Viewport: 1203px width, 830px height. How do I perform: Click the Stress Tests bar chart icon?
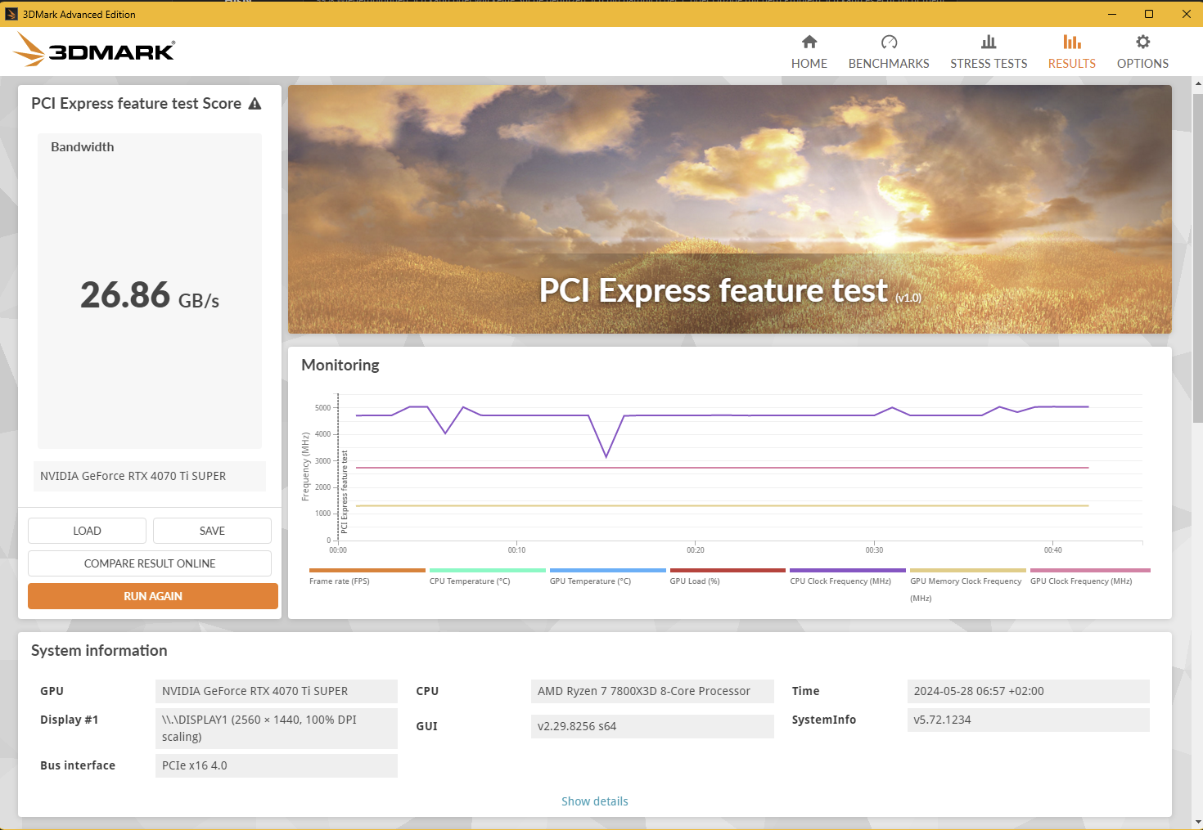pyautogui.click(x=989, y=42)
